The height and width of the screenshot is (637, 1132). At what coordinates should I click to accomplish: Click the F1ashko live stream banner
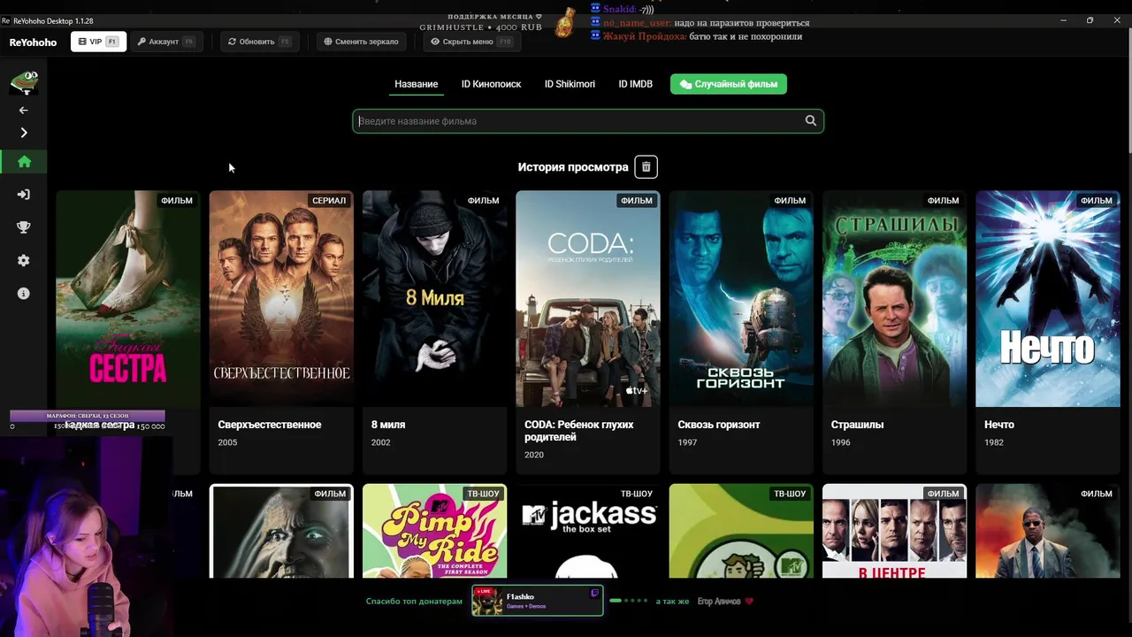538,601
